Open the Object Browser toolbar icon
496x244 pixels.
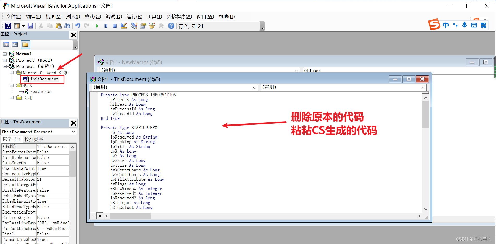coord(152,26)
